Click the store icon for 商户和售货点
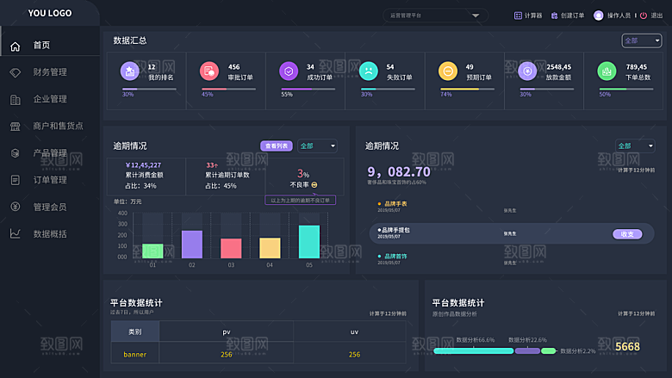Screen dimensions: 672x378 (x=15, y=127)
